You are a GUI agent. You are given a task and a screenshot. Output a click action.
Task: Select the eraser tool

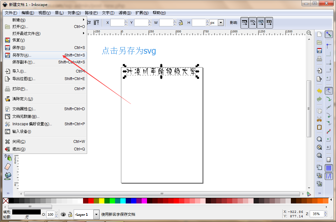[8, 167]
